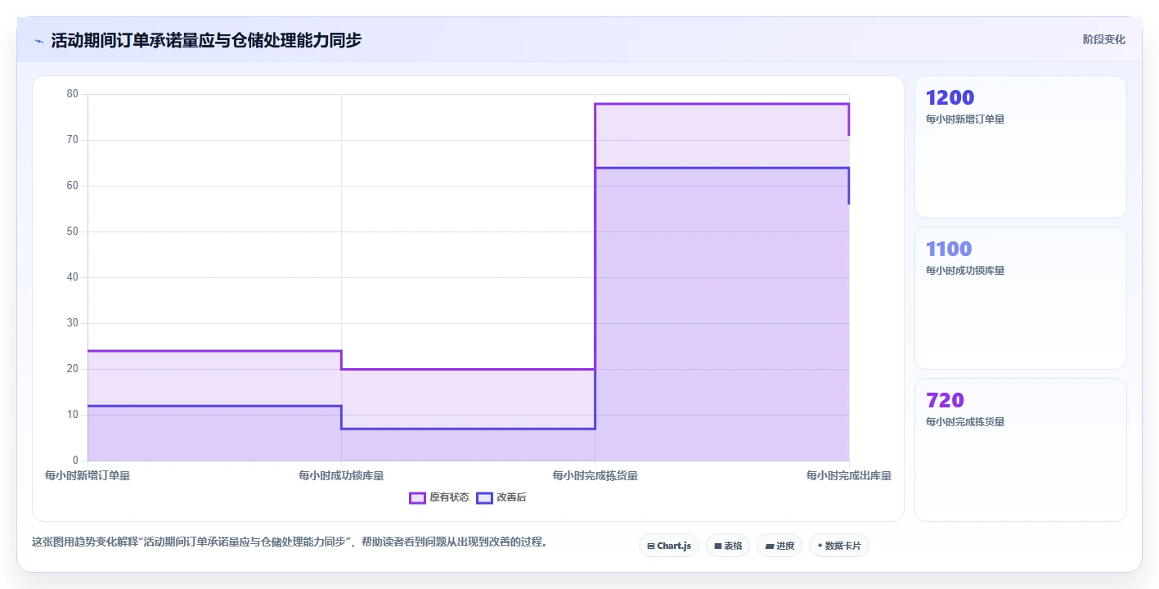1159x589 pixels.
Task: Open the 1100 每小时成功锁库量 card
Action: click(1020, 299)
